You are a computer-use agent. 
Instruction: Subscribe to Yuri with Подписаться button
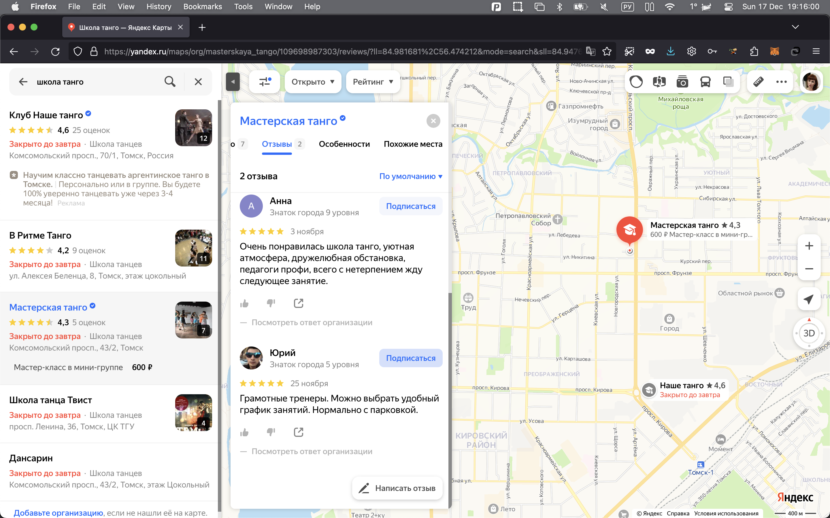[x=411, y=358]
